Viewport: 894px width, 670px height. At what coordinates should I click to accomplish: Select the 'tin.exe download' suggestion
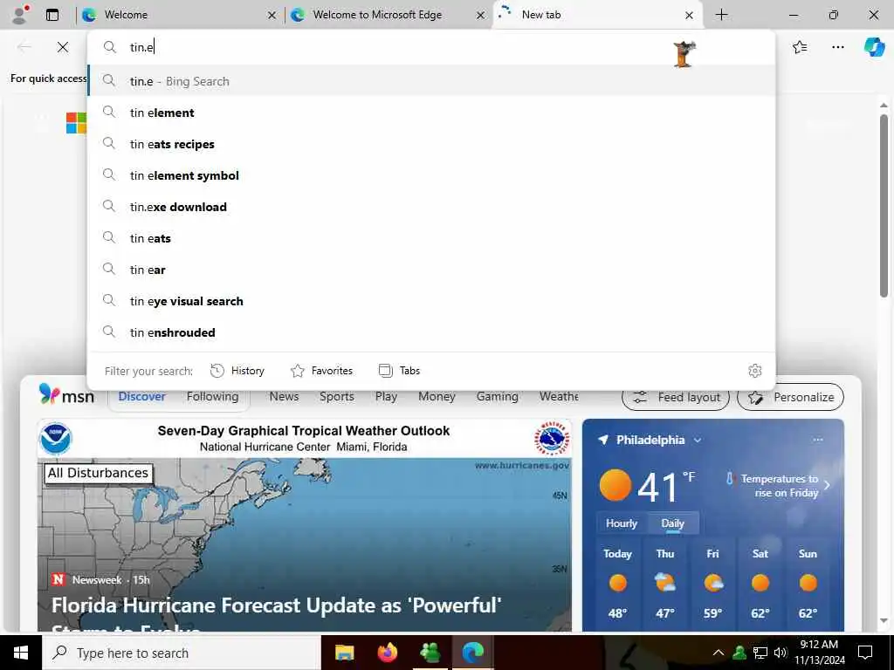[431, 206]
